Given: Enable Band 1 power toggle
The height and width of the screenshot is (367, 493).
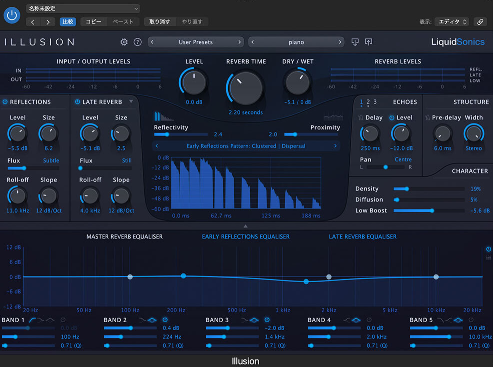Looking at the screenshot, I should 63,320.
